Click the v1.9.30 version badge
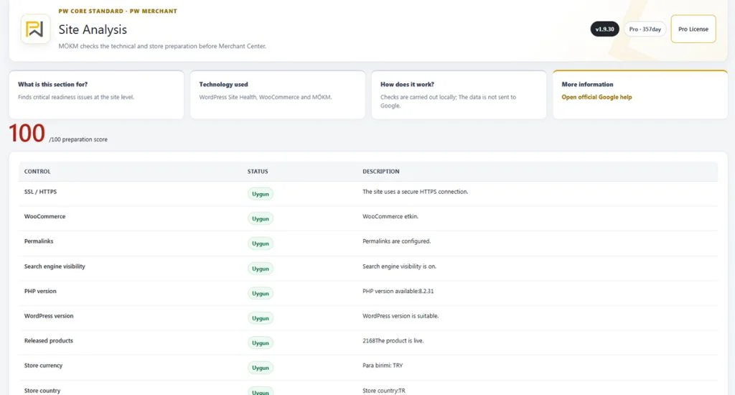 point(604,29)
